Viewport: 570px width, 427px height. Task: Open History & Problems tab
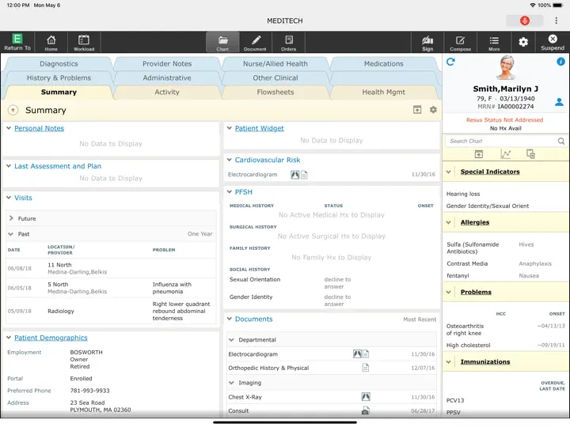[59, 77]
